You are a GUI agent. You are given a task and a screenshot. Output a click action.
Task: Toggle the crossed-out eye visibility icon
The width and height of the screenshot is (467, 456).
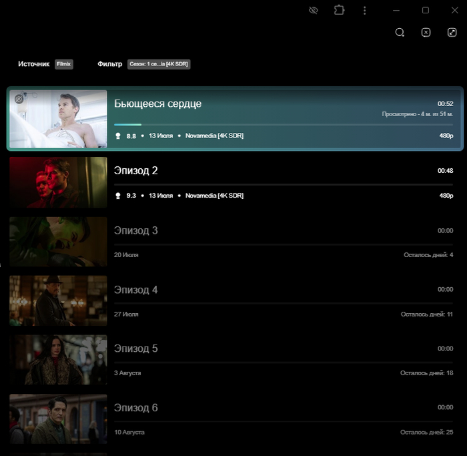[x=314, y=11]
